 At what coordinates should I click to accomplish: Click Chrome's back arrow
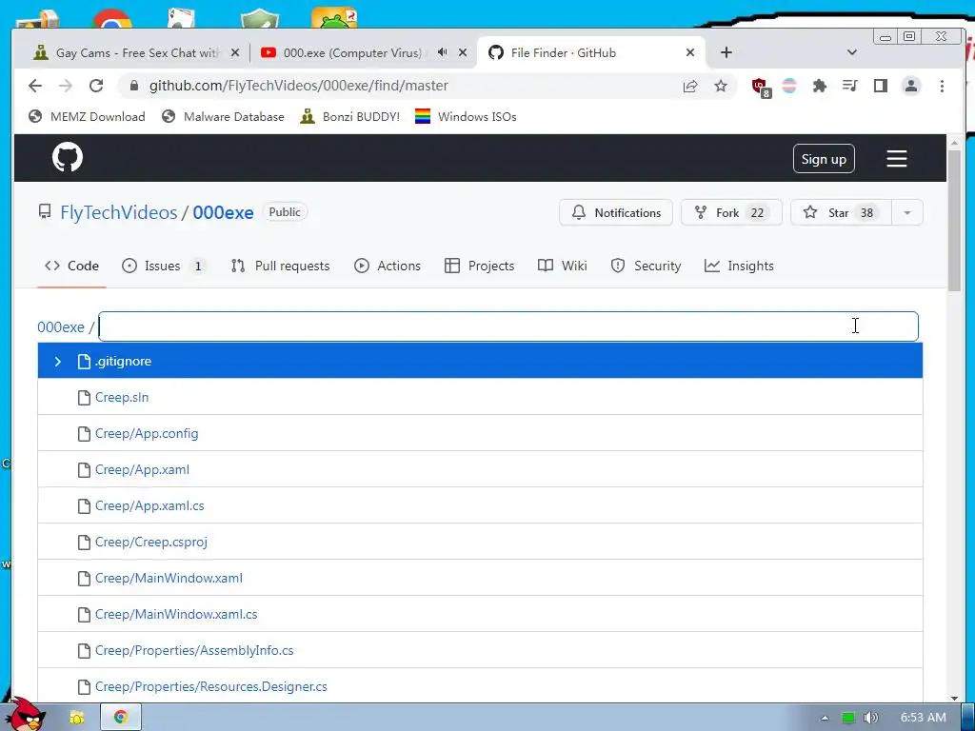click(35, 86)
